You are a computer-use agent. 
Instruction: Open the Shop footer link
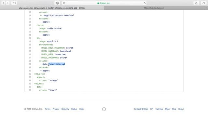point(167,109)
